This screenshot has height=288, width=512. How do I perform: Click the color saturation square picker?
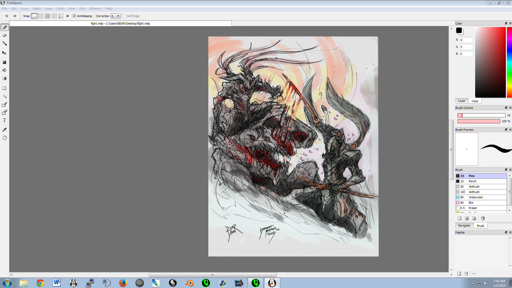pyautogui.click(x=490, y=62)
